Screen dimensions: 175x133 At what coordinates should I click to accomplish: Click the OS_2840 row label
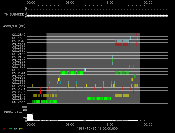[x=19, y=35]
